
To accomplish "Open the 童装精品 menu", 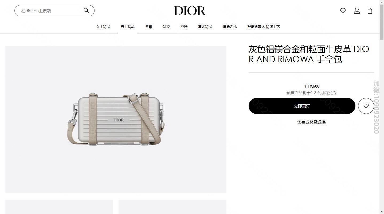I will (x=205, y=27).
